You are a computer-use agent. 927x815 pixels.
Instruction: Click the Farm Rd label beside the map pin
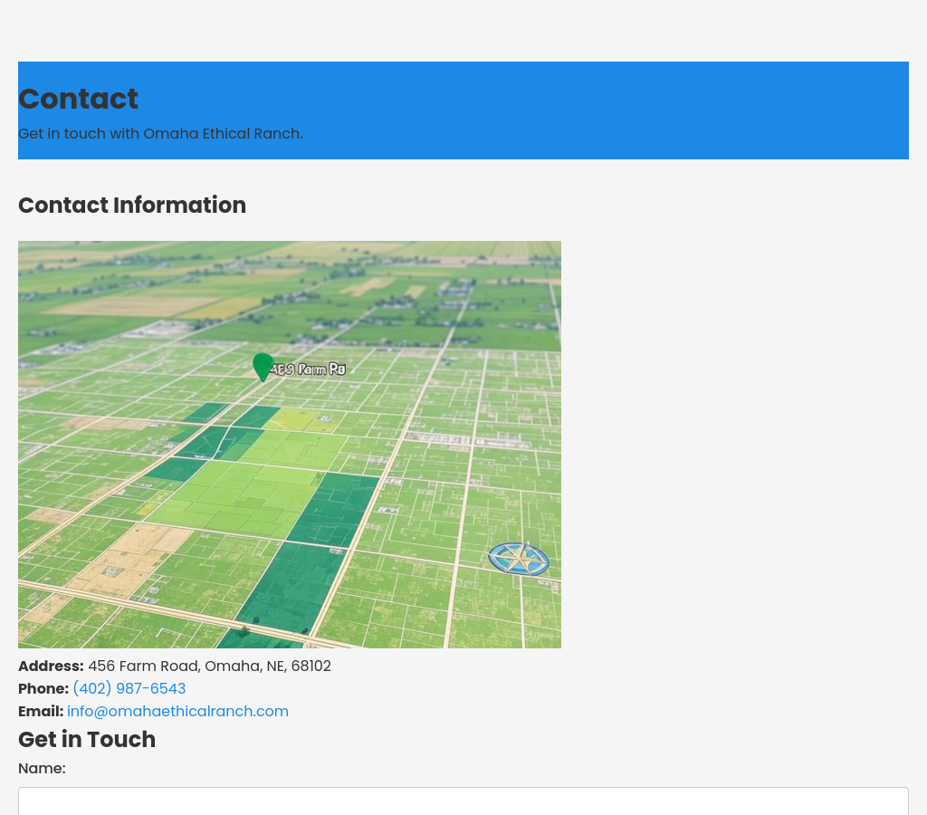[309, 369]
